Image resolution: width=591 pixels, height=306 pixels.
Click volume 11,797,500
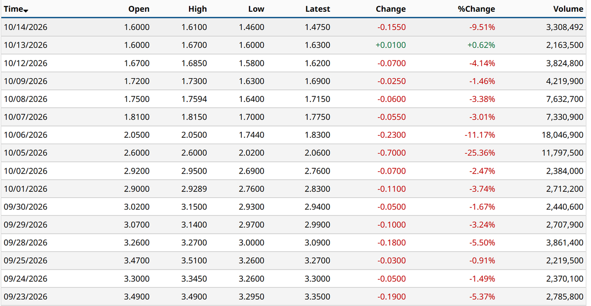coord(562,153)
